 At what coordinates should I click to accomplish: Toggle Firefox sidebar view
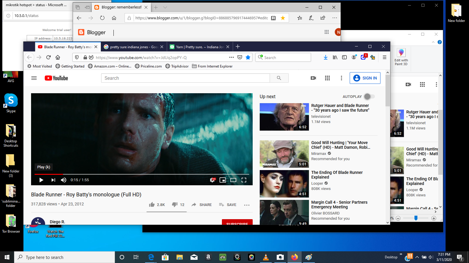[x=344, y=57]
